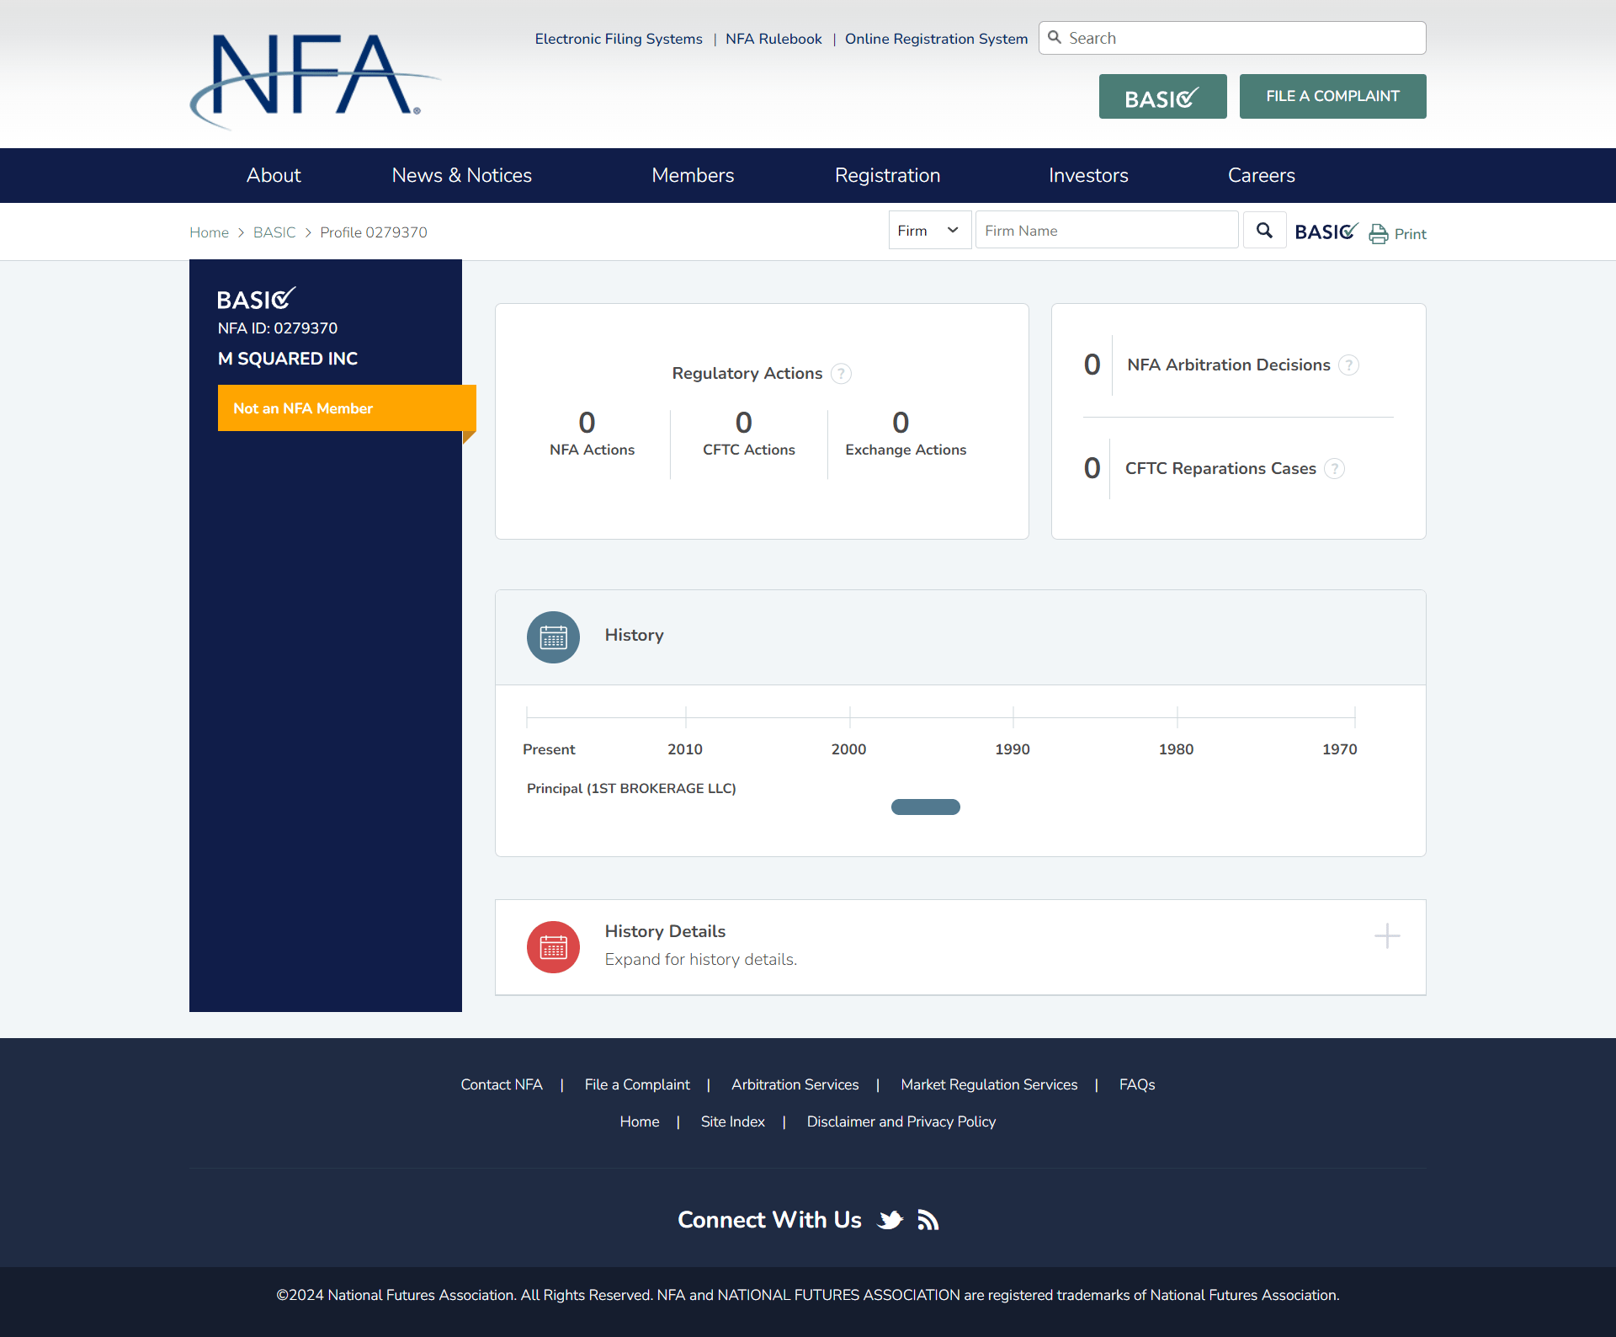
Task: Click the Principal timeline bar
Action: [925, 807]
